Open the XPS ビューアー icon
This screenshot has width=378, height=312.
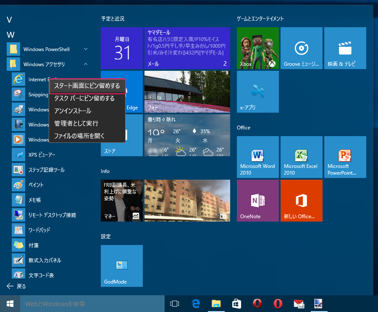(x=18, y=155)
